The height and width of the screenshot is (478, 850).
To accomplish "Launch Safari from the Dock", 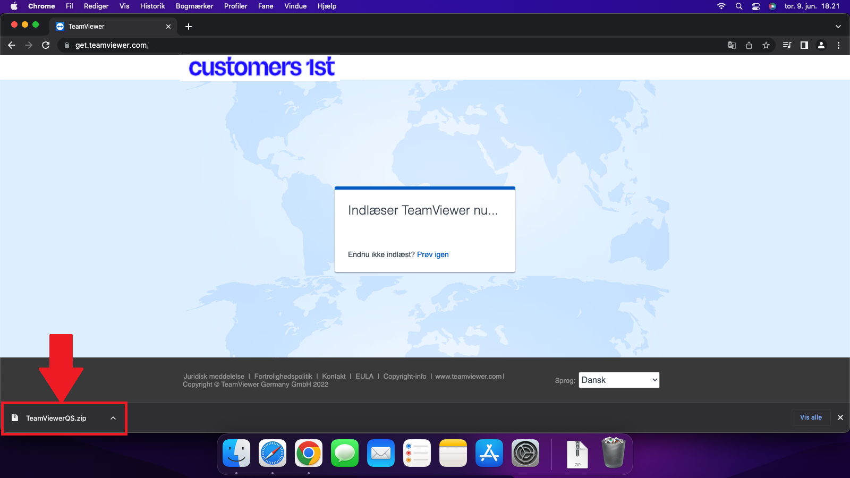I will click(273, 454).
